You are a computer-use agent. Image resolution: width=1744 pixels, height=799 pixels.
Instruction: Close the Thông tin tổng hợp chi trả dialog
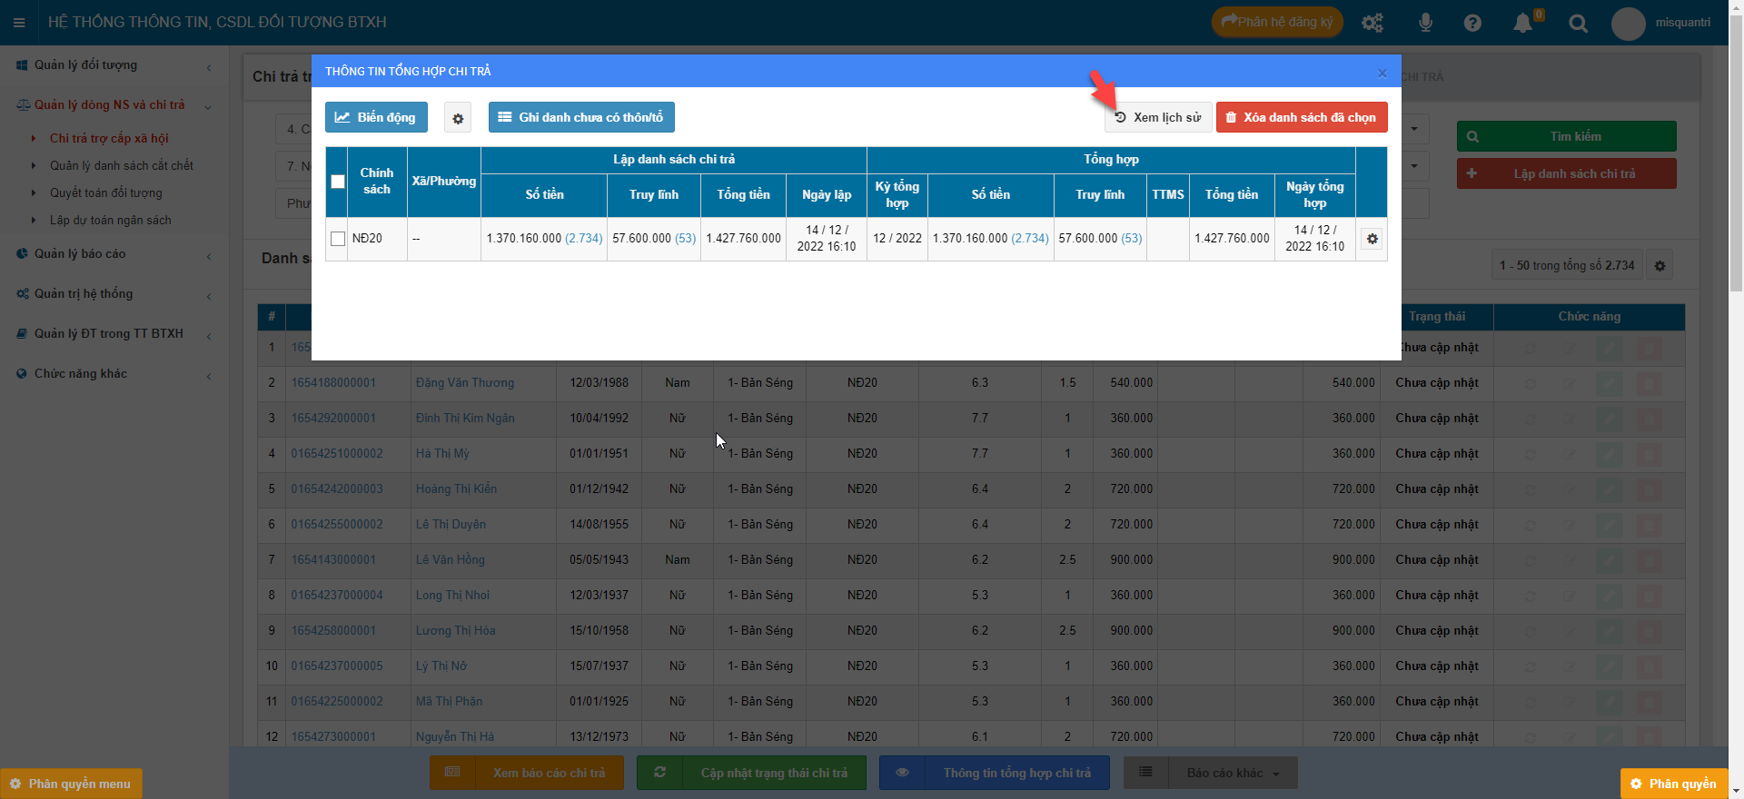1382,73
